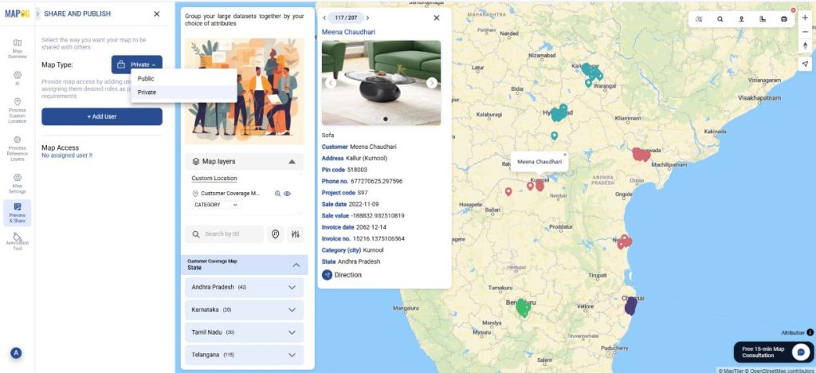Go to previous record in popup

point(324,18)
